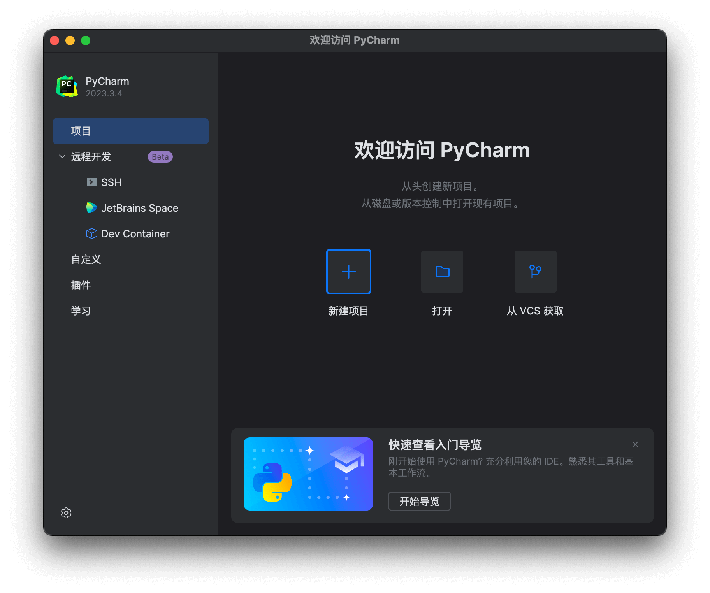This screenshot has height=593, width=710.
Task: Maximize the window with green button
Action: (86, 40)
